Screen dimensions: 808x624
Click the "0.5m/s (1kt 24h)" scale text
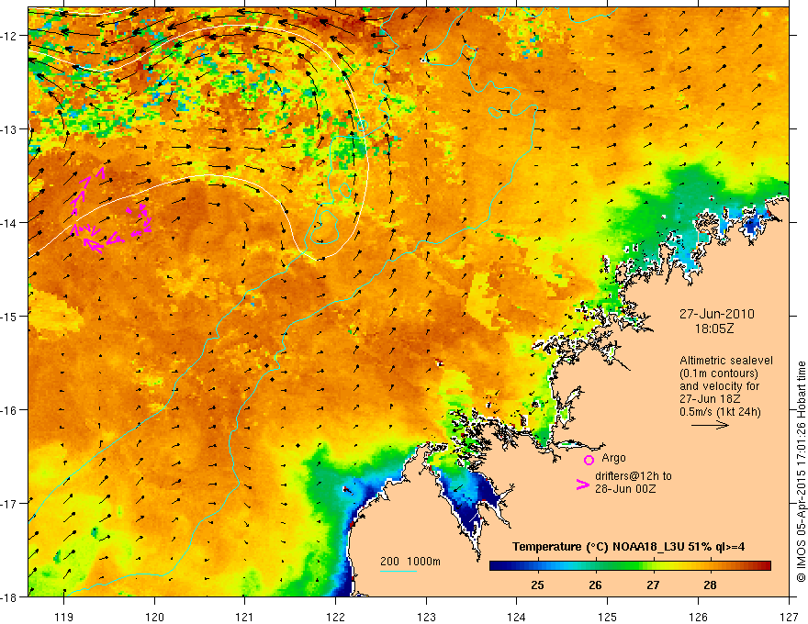[x=720, y=412]
